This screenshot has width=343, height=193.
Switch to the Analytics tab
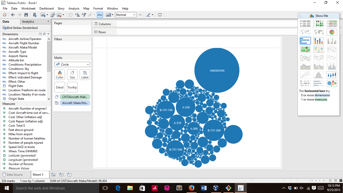tap(28, 22)
